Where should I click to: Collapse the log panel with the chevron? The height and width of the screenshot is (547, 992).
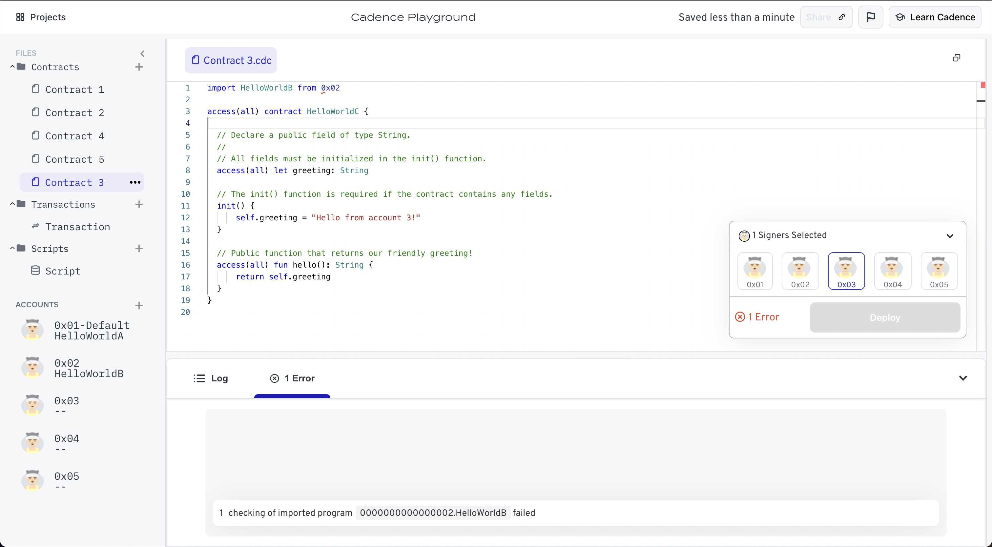(x=963, y=378)
